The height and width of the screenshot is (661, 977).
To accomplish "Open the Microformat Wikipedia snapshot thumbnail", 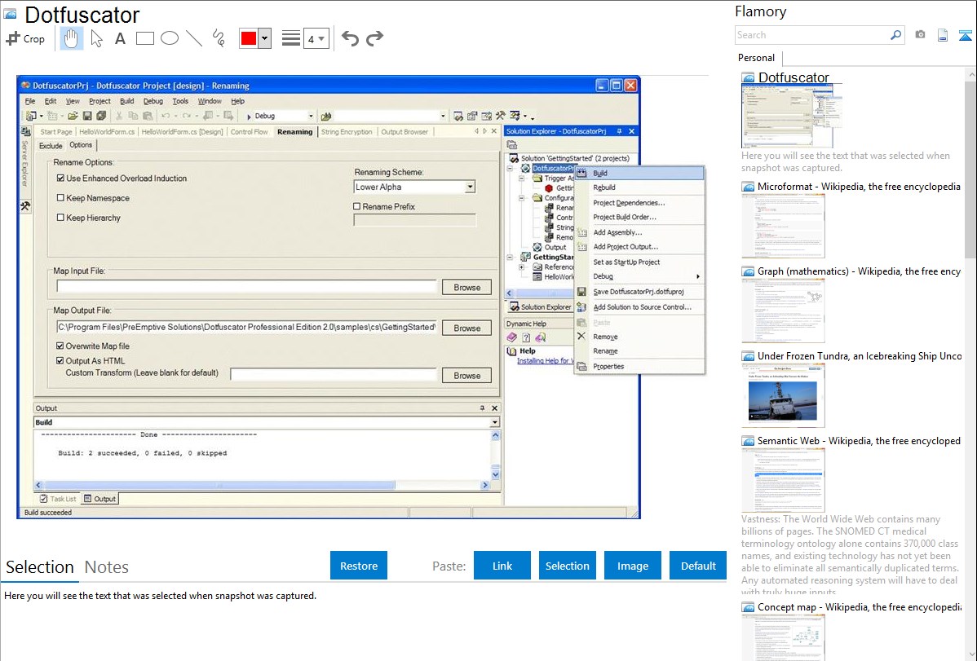I will (x=783, y=226).
